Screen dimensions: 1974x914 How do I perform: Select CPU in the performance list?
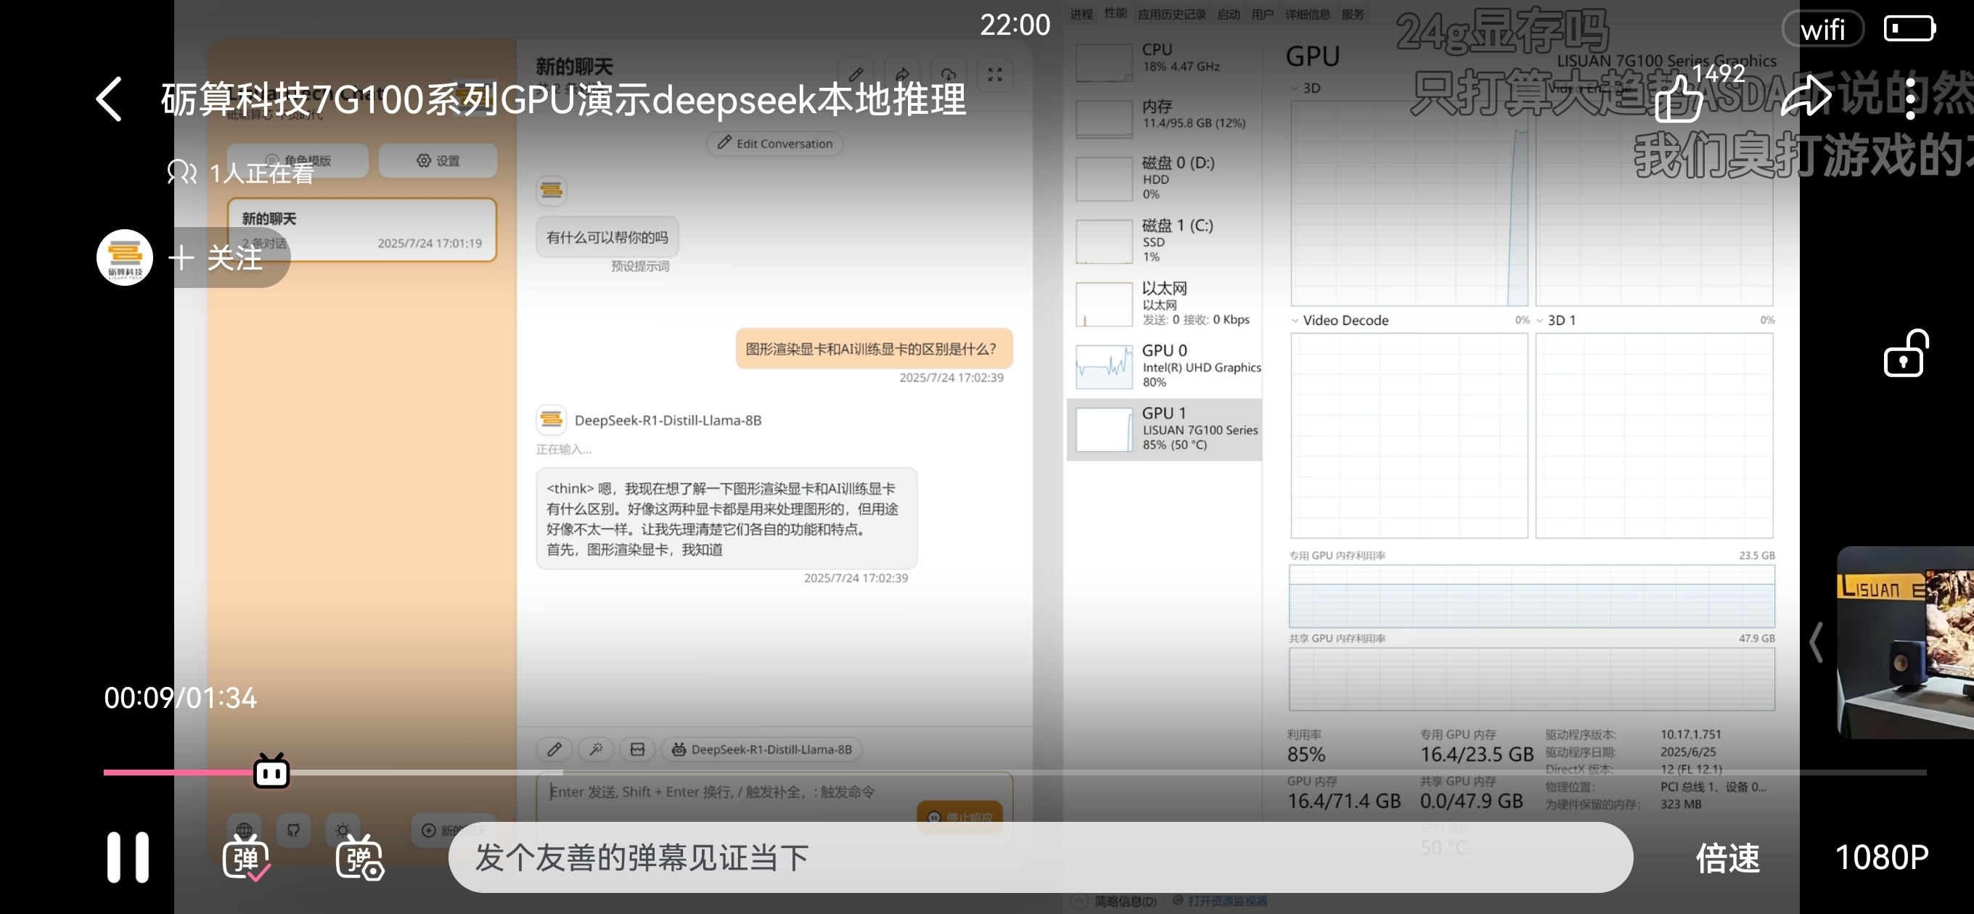pos(1165,59)
